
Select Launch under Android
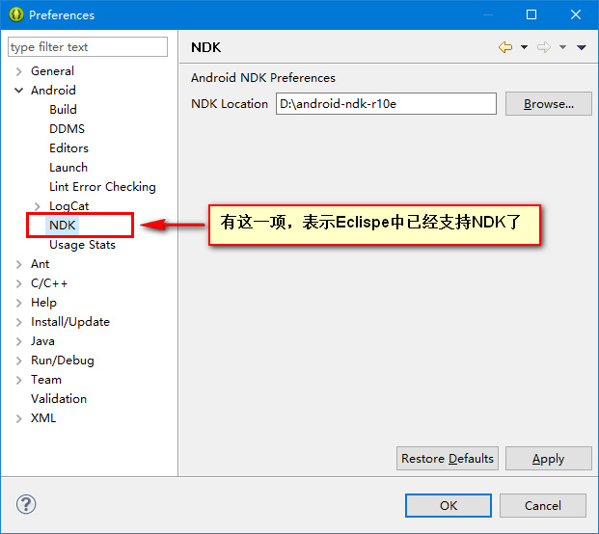tap(68, 168)
